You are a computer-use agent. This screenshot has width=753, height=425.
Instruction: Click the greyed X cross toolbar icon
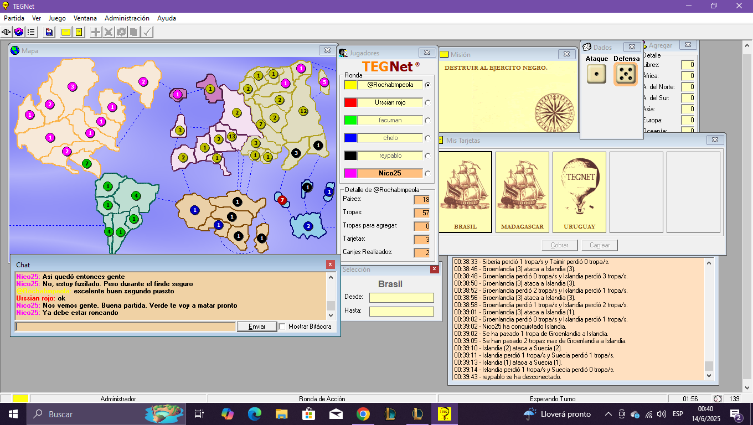(x=109, y=32)
